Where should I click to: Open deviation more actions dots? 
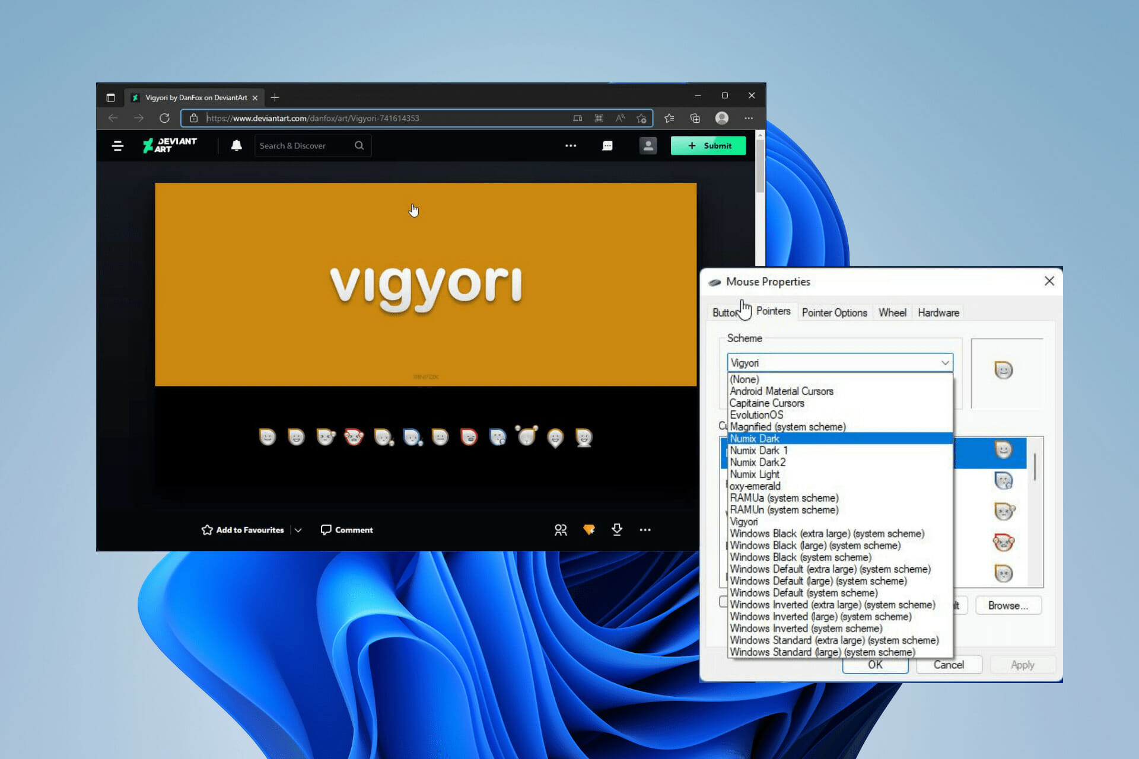tap(645, 530)
